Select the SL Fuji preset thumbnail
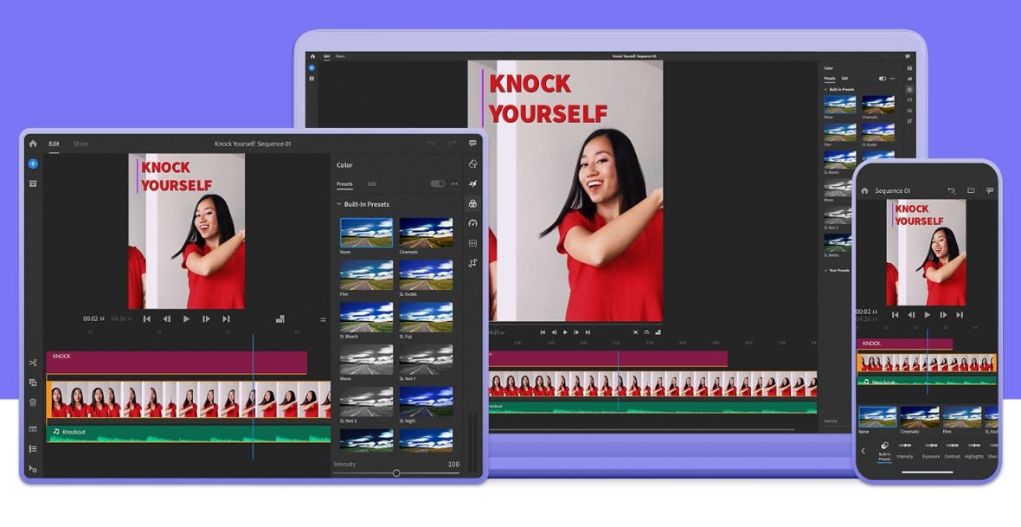 [424, 316]
